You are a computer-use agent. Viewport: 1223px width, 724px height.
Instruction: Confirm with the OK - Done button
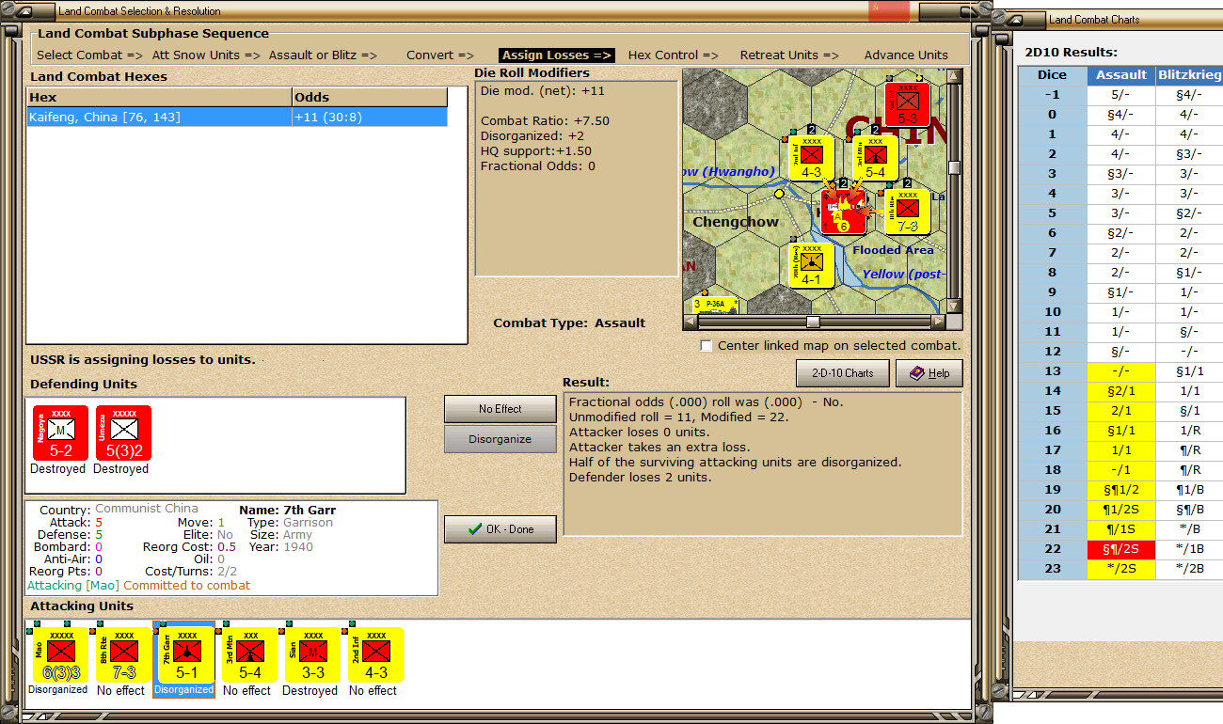pyautogui.click(x=500, y=529)
